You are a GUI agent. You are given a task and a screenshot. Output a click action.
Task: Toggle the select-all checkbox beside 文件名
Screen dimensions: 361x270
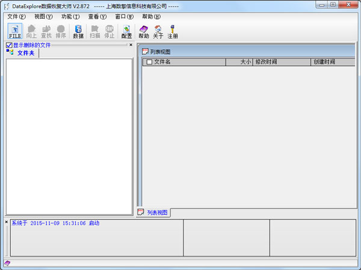click(149, 62)
